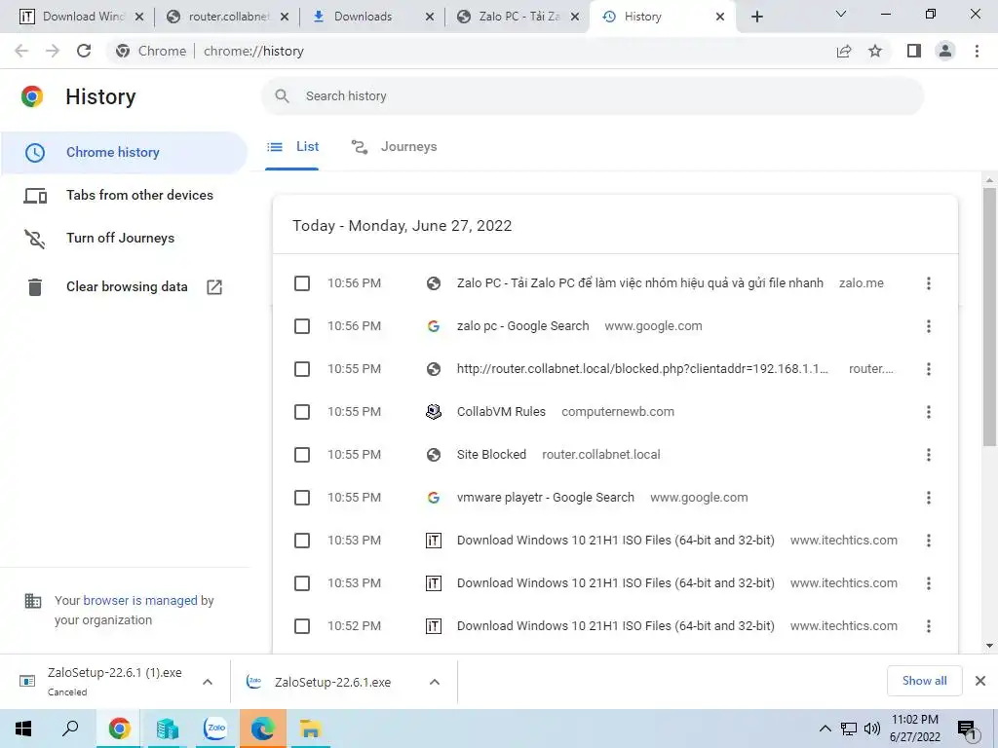Select the Journeys tab
The image size is (998, 748).
point(395,147)
